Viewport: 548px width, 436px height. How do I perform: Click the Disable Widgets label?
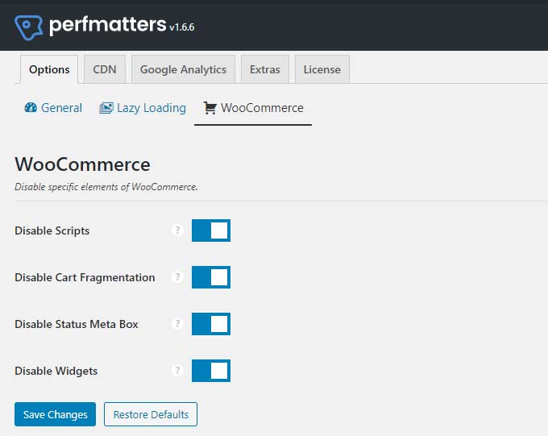pos(56,371)
